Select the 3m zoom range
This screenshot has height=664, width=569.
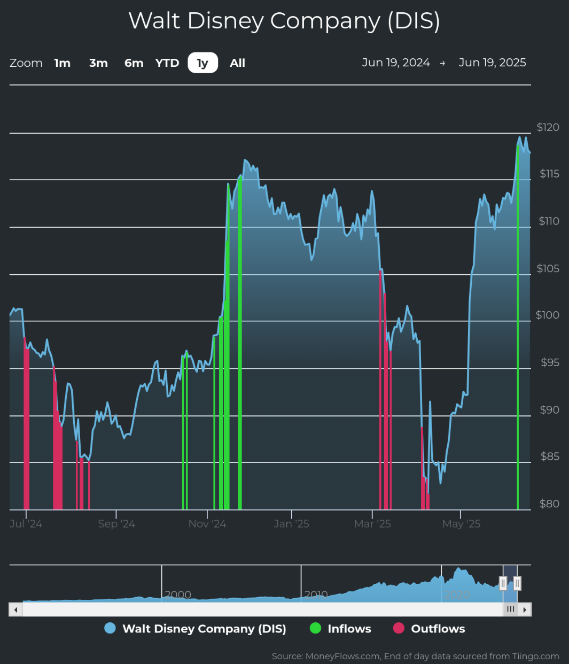[98, 63]
